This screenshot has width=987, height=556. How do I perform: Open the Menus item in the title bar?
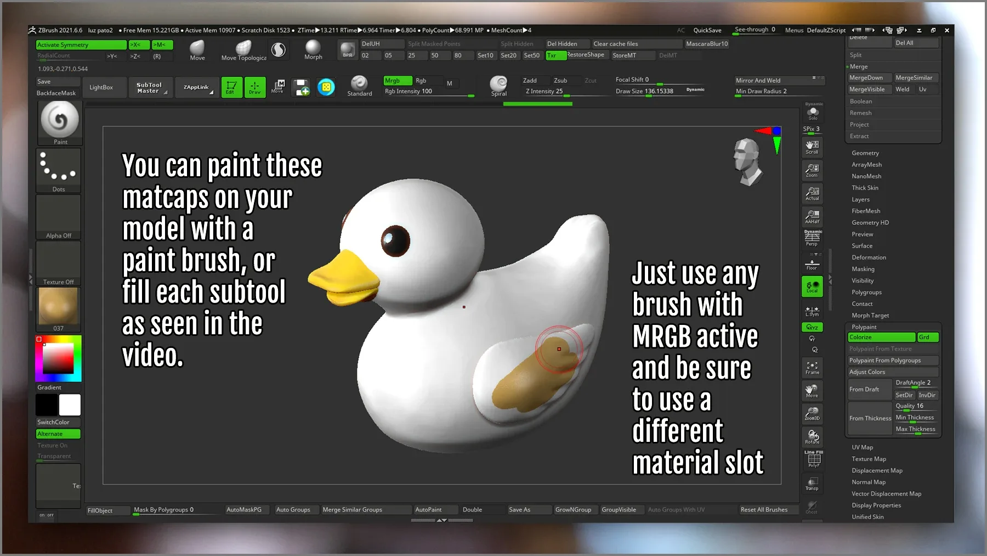click(794, 30)
